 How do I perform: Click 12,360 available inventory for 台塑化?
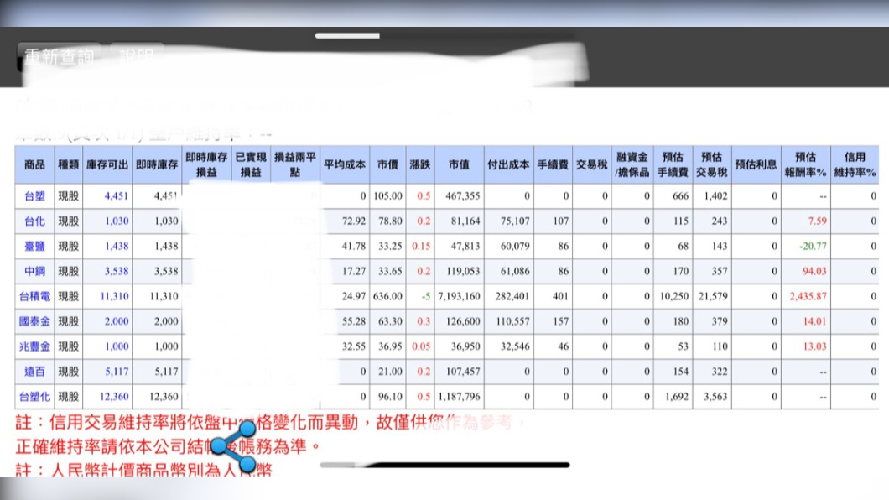(115, 396)
